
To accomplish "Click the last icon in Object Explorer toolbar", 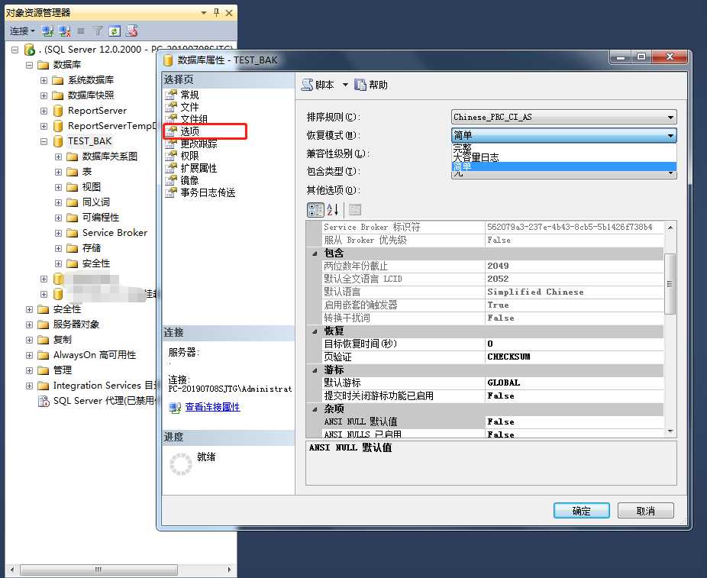I will click(131, 31).
